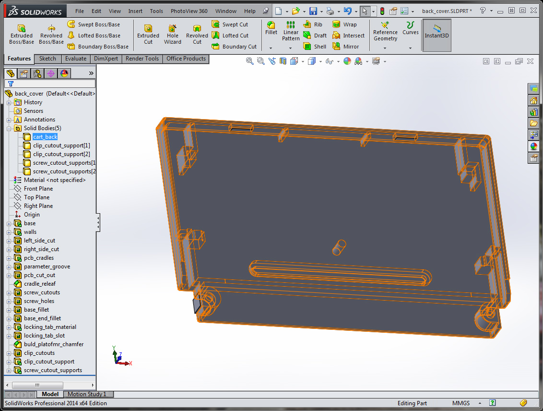
Task: Click the Zoom to Fit icon
Action: 249,61
